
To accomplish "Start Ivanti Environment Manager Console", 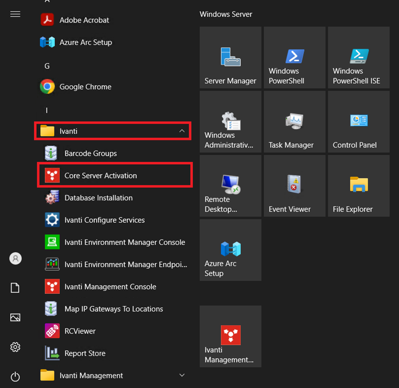I will click(124, 242).
